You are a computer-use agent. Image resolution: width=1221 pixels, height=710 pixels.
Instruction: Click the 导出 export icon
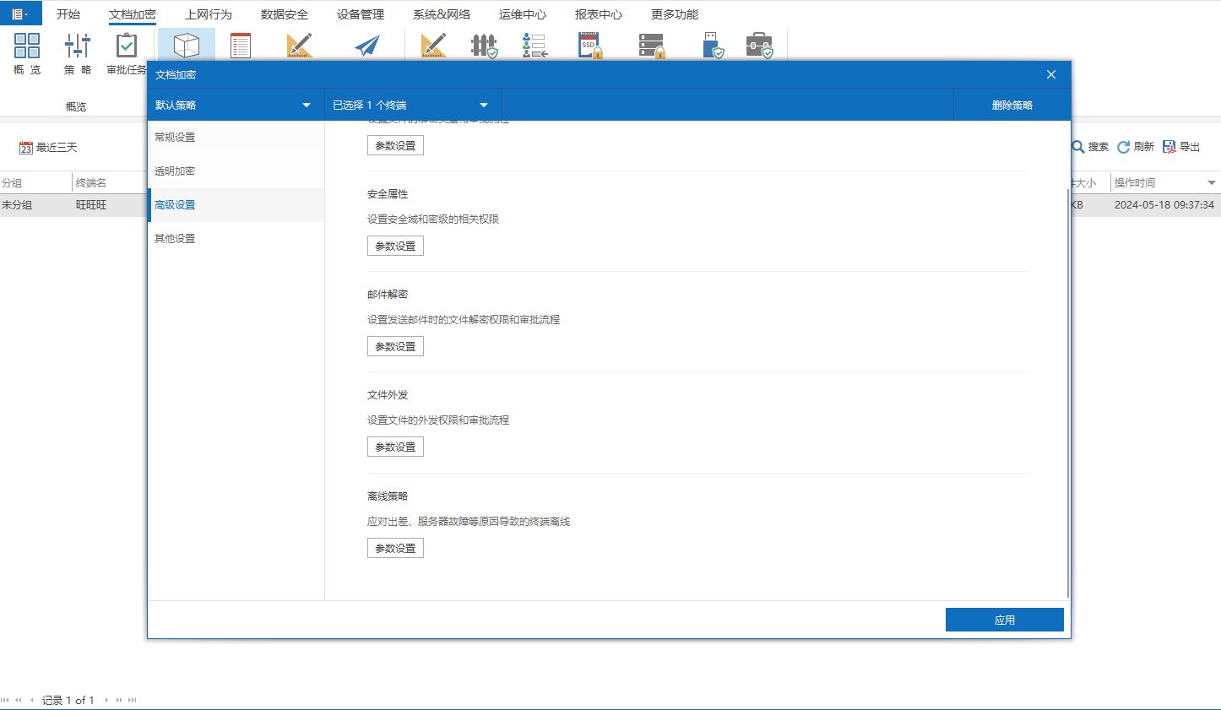pos(1169,147)
